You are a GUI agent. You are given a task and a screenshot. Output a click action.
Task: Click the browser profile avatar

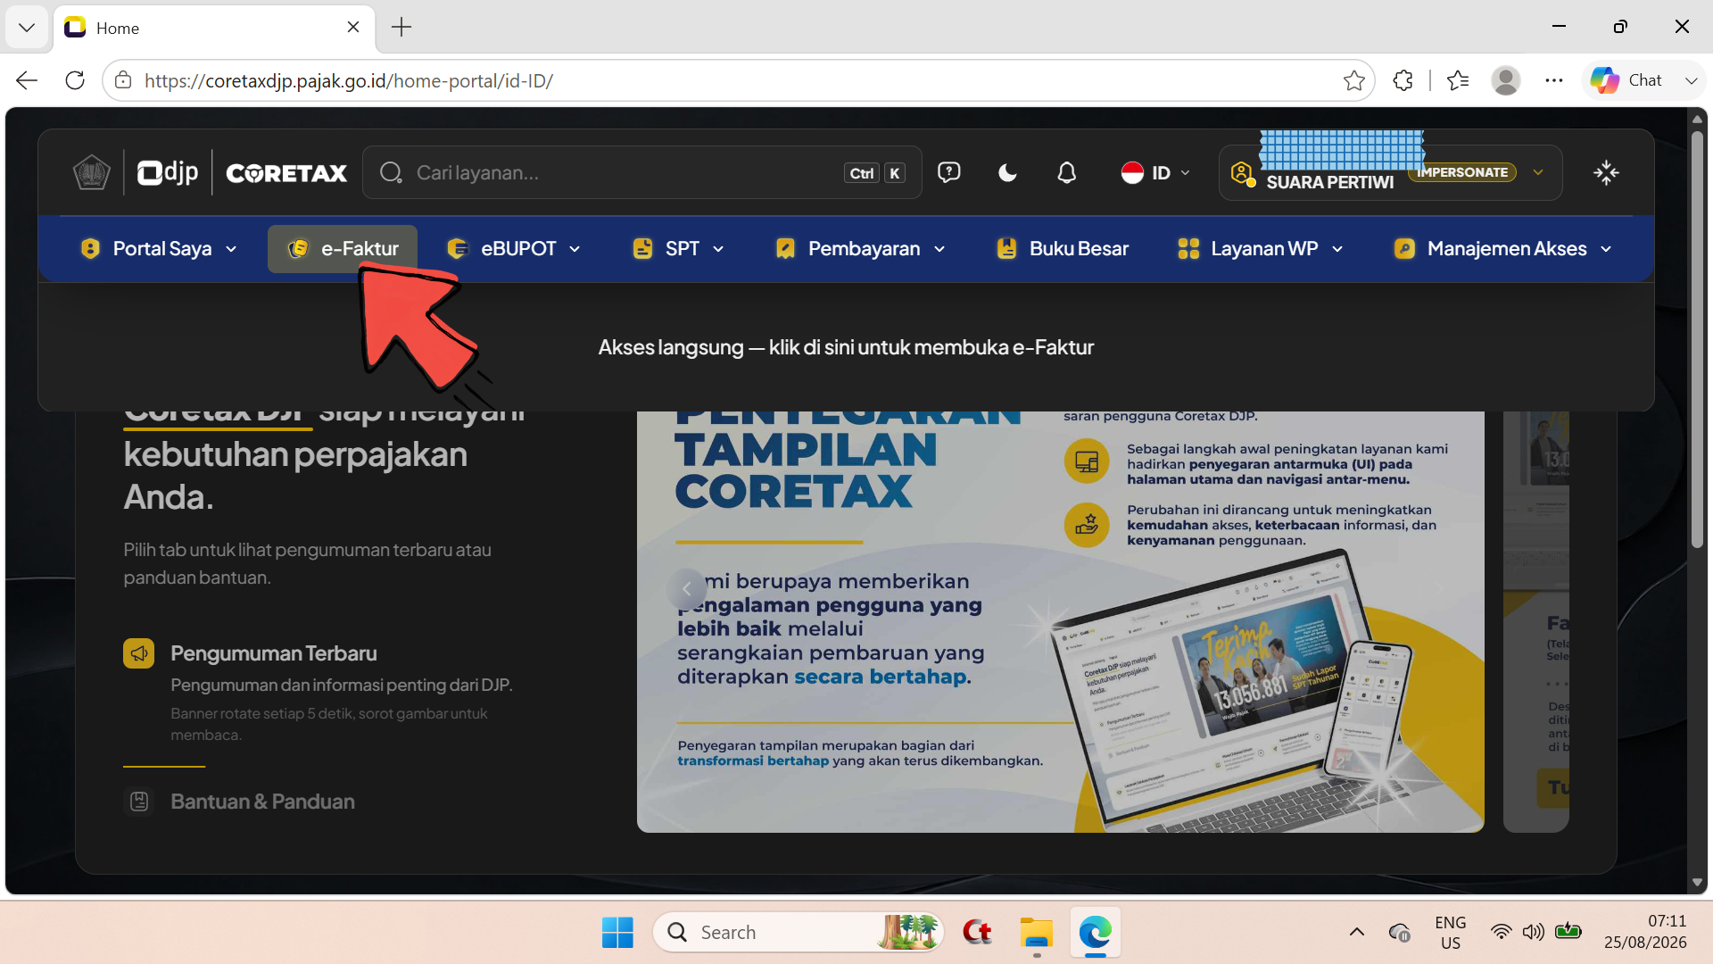click(1506, 80)
